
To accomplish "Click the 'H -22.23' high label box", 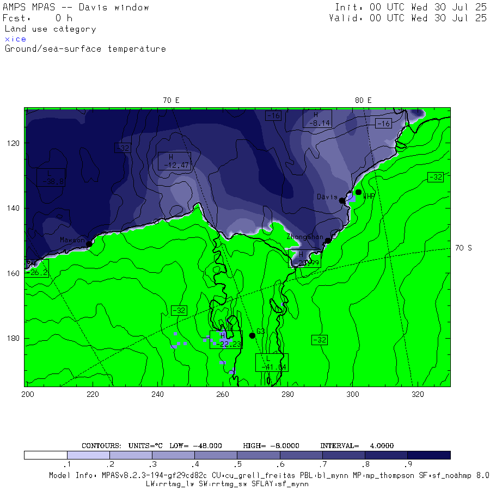I will pyautogui.click(x=226, y=340).
